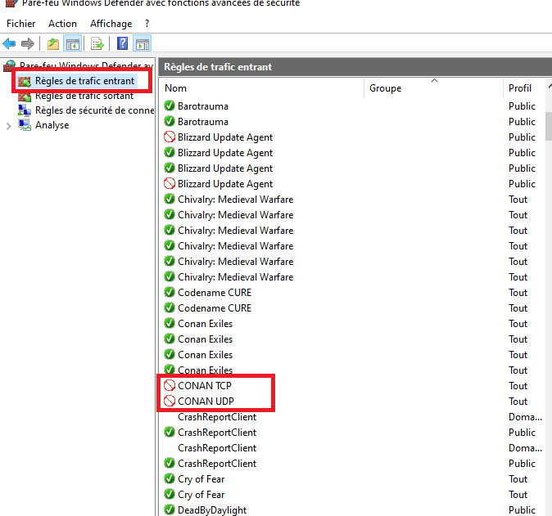Viewport: 552px width, 516px height.
Task: Toggle the show/hide action pane icon
Action: pos(143,44)
